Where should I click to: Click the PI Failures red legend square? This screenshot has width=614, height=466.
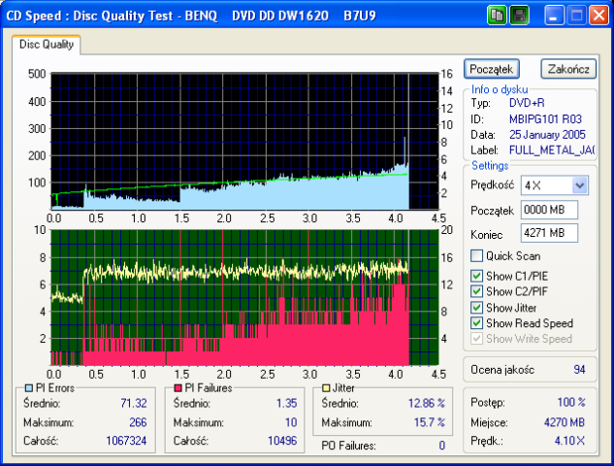[178, 388]
